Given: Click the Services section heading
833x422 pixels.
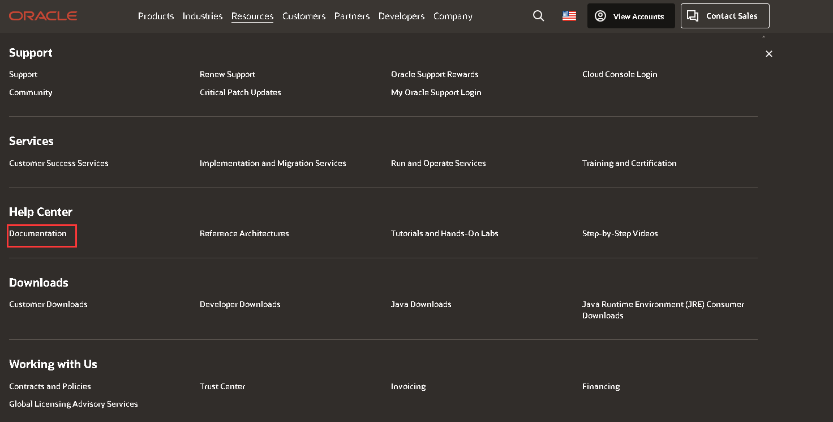Looking at the screenshot, I should tap(31, 141).
